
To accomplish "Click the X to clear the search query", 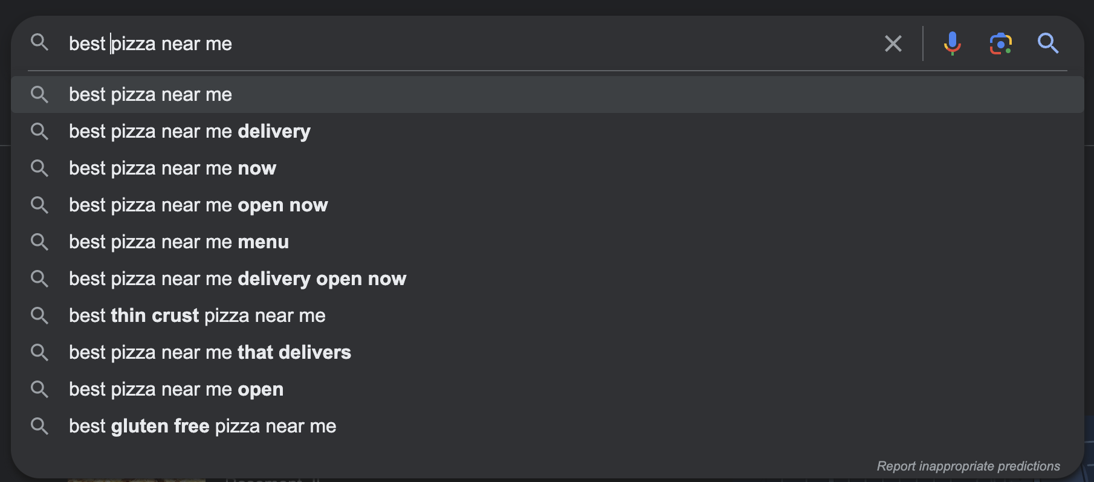I will [893, 43].
